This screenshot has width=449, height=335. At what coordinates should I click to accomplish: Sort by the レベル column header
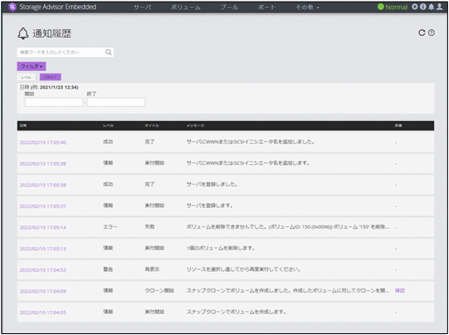(x=108, y=125)
